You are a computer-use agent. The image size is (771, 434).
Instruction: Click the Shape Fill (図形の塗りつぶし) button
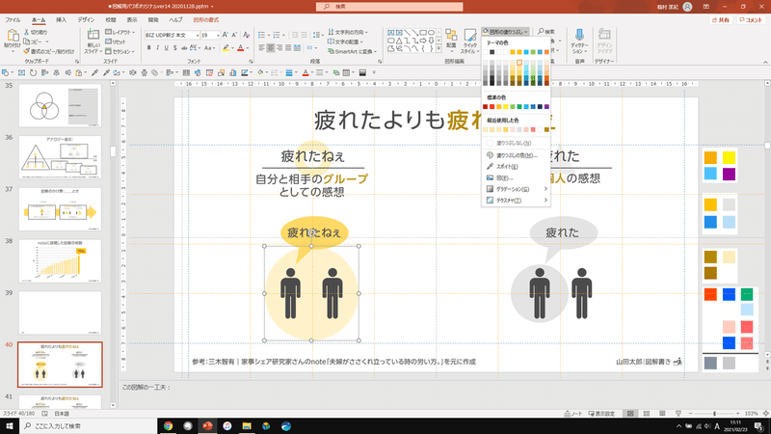pyautogui.click(x=505, y=32)
